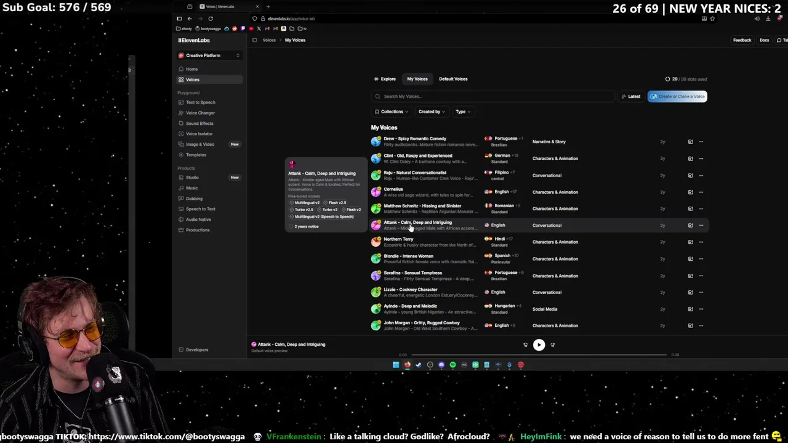
Task: Click the use-voice icon on the Cornelius row
Action: click(690, 192)
